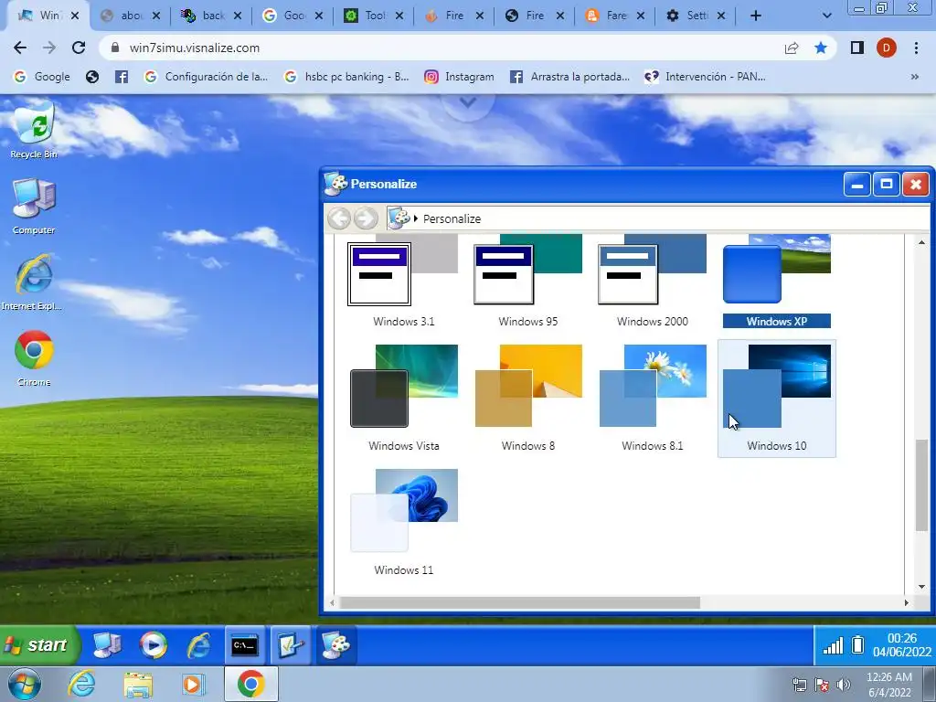
Task: Go back in the Personalize window
Action: (x=339, y=218)
